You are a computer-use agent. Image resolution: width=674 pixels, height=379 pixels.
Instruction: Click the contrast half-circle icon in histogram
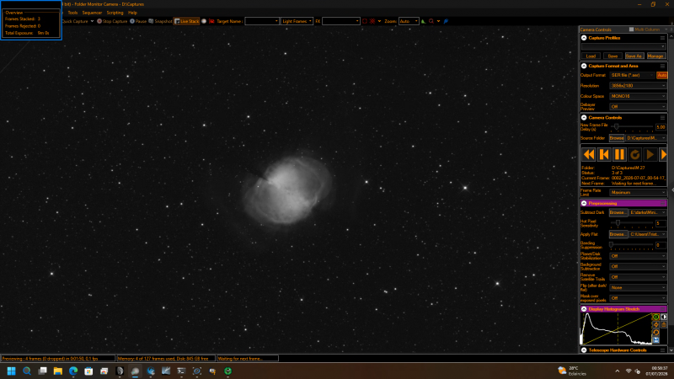[x=664, y=318]
